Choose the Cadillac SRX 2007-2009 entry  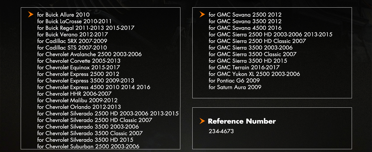pyautogui.click(x=72, y=41)
